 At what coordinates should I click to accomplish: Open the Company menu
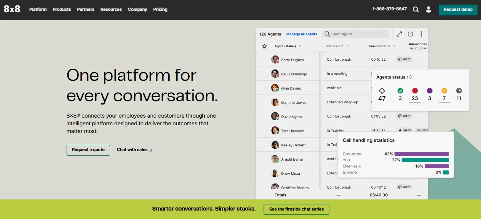click(x=137, y=9)
